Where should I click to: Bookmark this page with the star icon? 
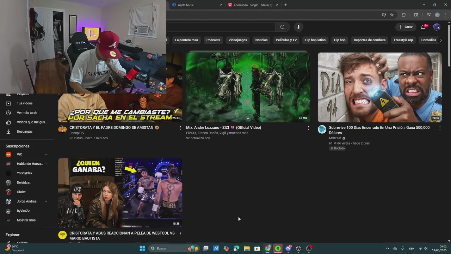click(x=392, y=15)
